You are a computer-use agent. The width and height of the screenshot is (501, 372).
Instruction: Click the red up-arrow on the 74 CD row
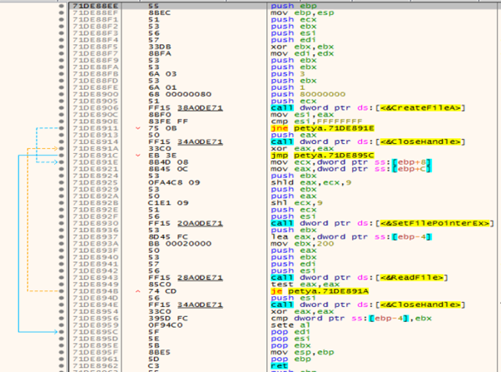(x=138, y=291)
